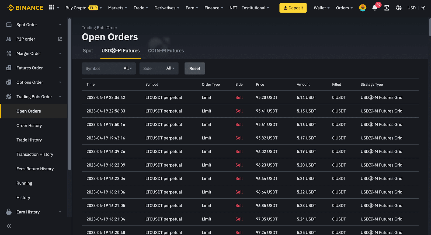Open the language globe icon
The width and height of the screenshot is (431, 235).
(399, 8)
